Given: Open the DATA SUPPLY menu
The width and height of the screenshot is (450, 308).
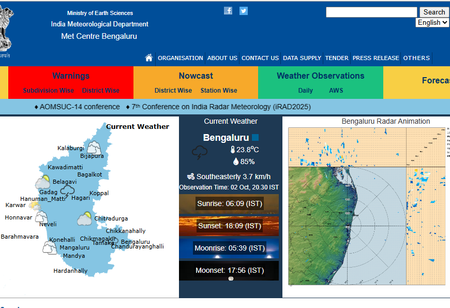Looking at the screenshot, I should click(x=302, y=58).
